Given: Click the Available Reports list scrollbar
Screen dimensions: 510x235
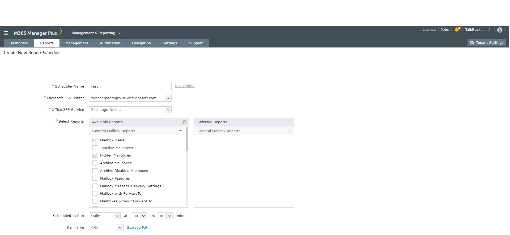Looking at the screenshot, I should (187, 139).
